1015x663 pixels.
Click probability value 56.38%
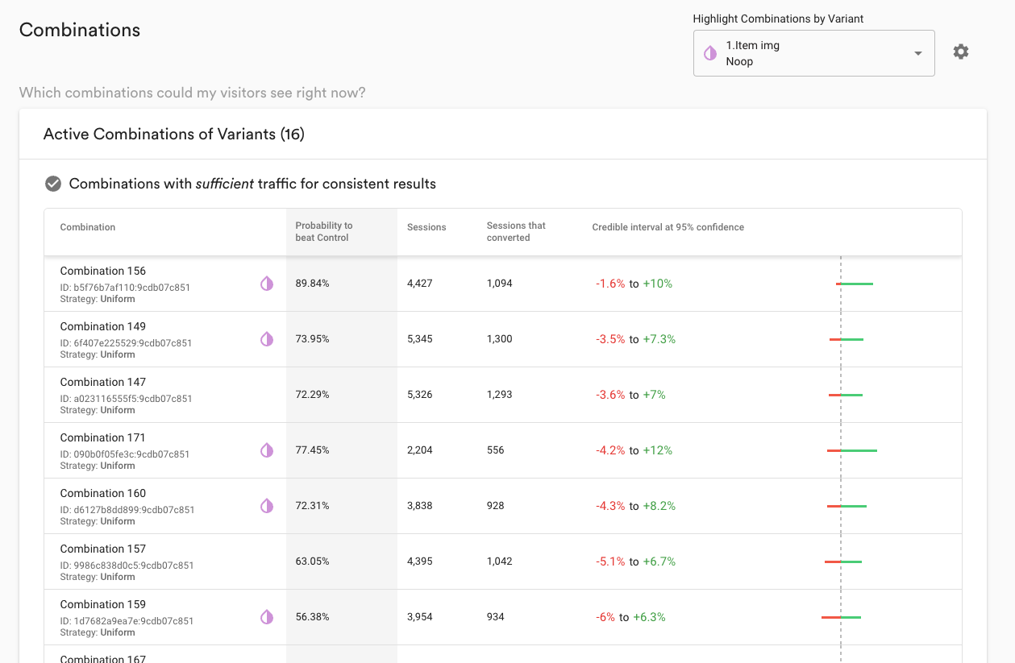pyautogui.click(x=313, y=617)
